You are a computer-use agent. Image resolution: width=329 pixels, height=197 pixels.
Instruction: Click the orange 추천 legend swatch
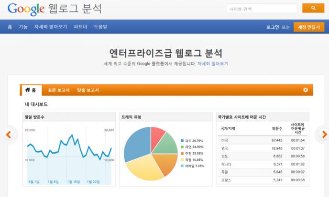click(182, 154)
